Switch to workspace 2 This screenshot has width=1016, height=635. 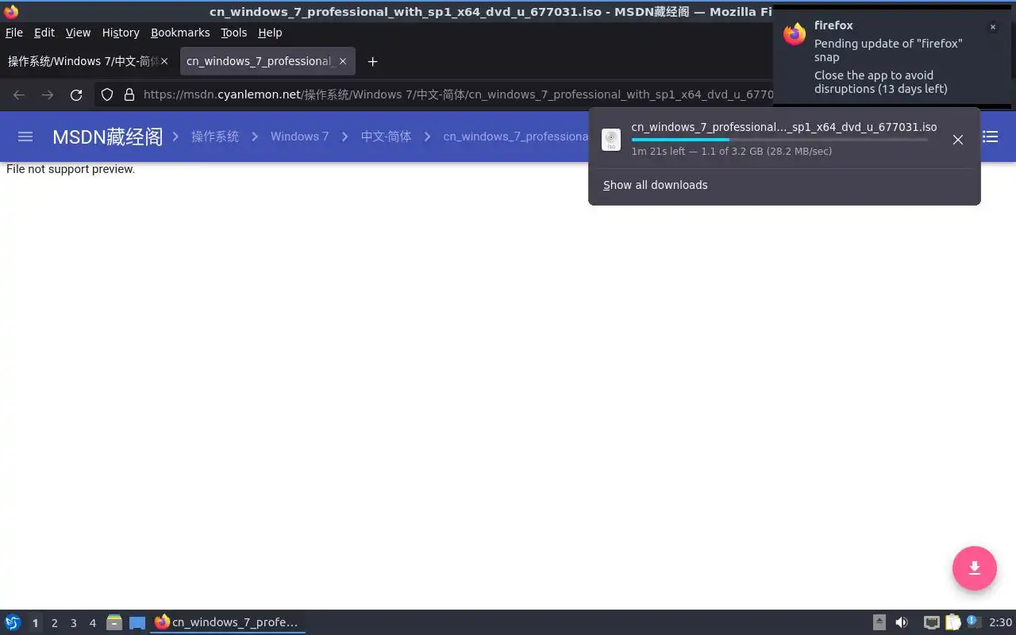(x=54, y=623)
